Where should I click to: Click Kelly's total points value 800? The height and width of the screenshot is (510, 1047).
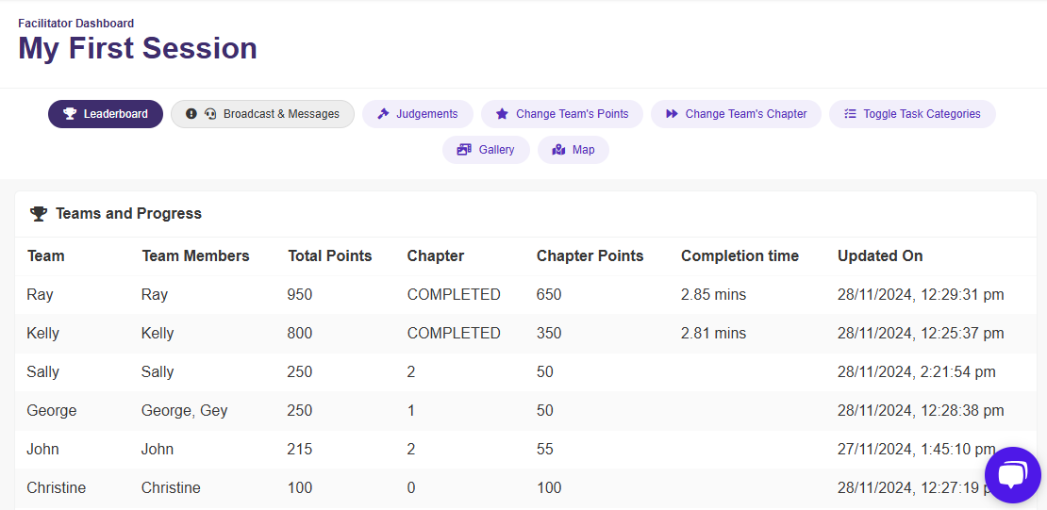coord(300,333)
